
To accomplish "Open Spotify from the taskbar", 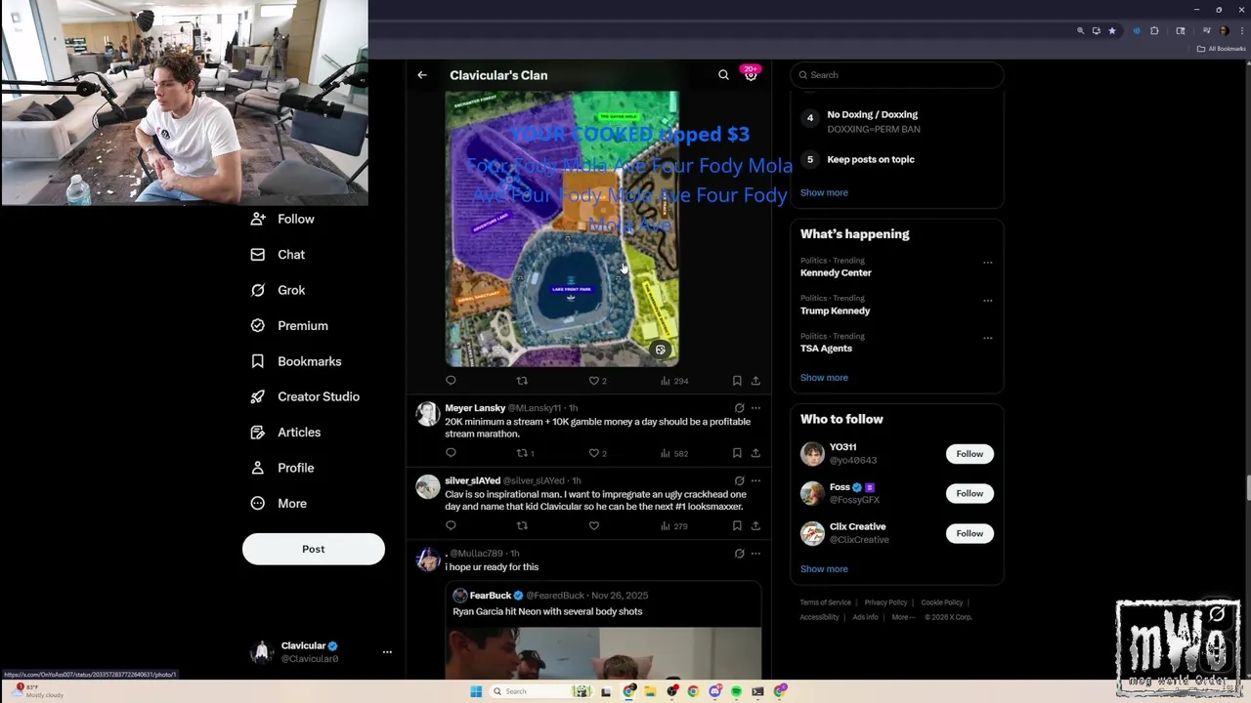I will 736,691.
